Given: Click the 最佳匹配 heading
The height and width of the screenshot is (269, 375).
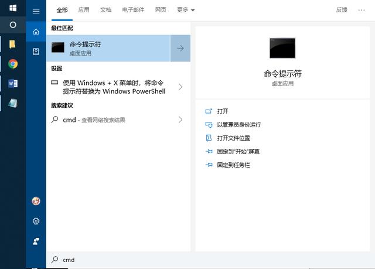Looking at the screenshot, I should tap(62, 28).
